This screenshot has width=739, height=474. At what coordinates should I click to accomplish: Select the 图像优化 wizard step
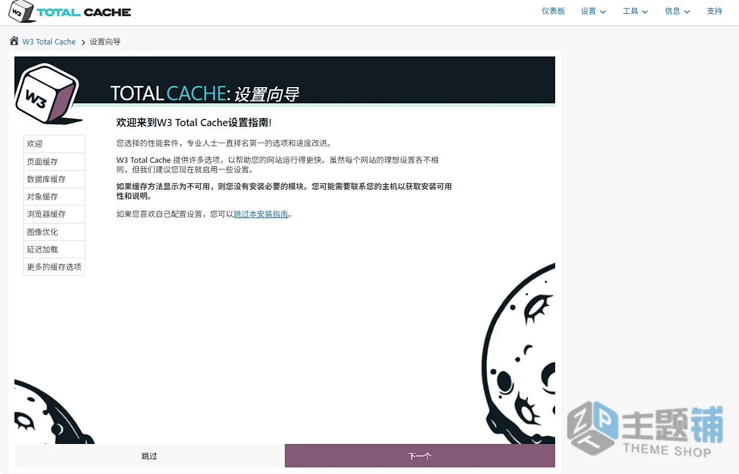[x=54, y=232]
